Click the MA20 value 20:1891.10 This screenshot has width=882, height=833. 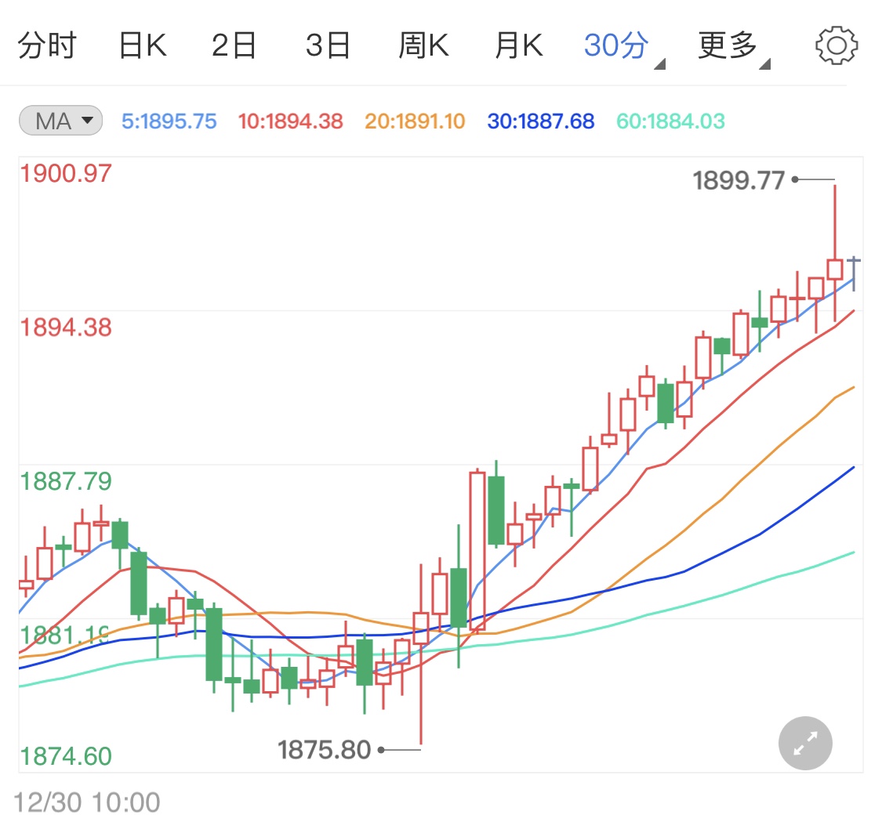tap(415, 121)
